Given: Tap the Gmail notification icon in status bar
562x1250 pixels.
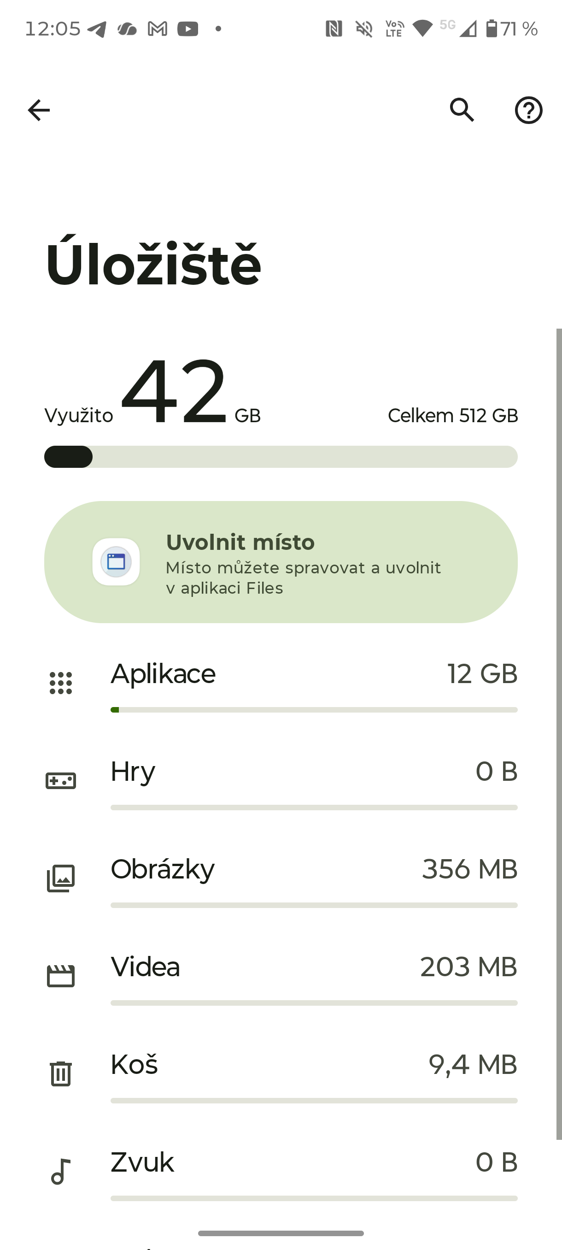Looking at the screenshot, I should [158, 29].
